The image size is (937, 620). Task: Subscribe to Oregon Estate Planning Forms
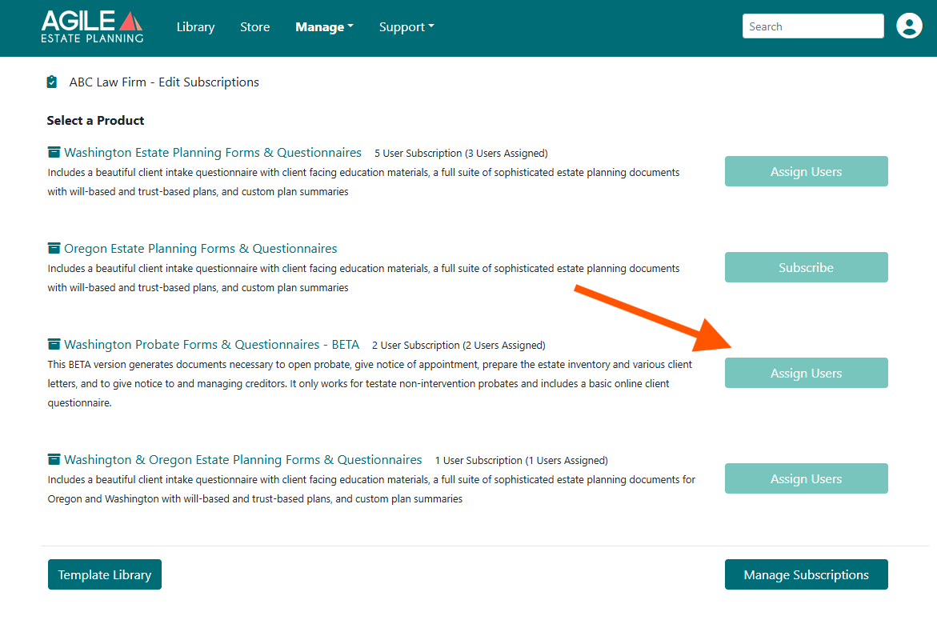coord(806,267)
